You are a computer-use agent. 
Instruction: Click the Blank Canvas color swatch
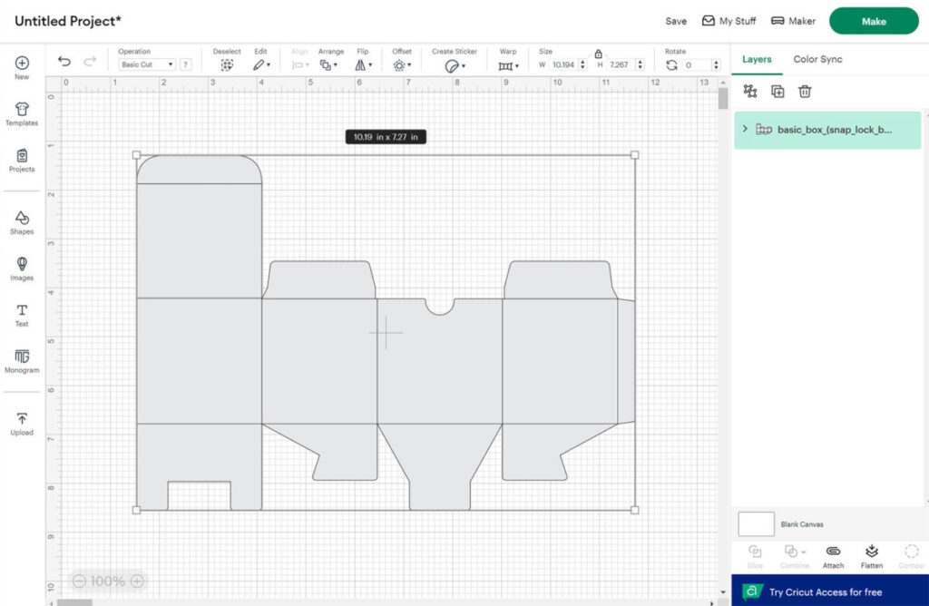(x=756, y=524)
